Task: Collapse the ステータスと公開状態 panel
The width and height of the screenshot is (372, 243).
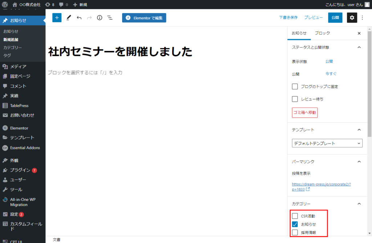Action: 359,47
